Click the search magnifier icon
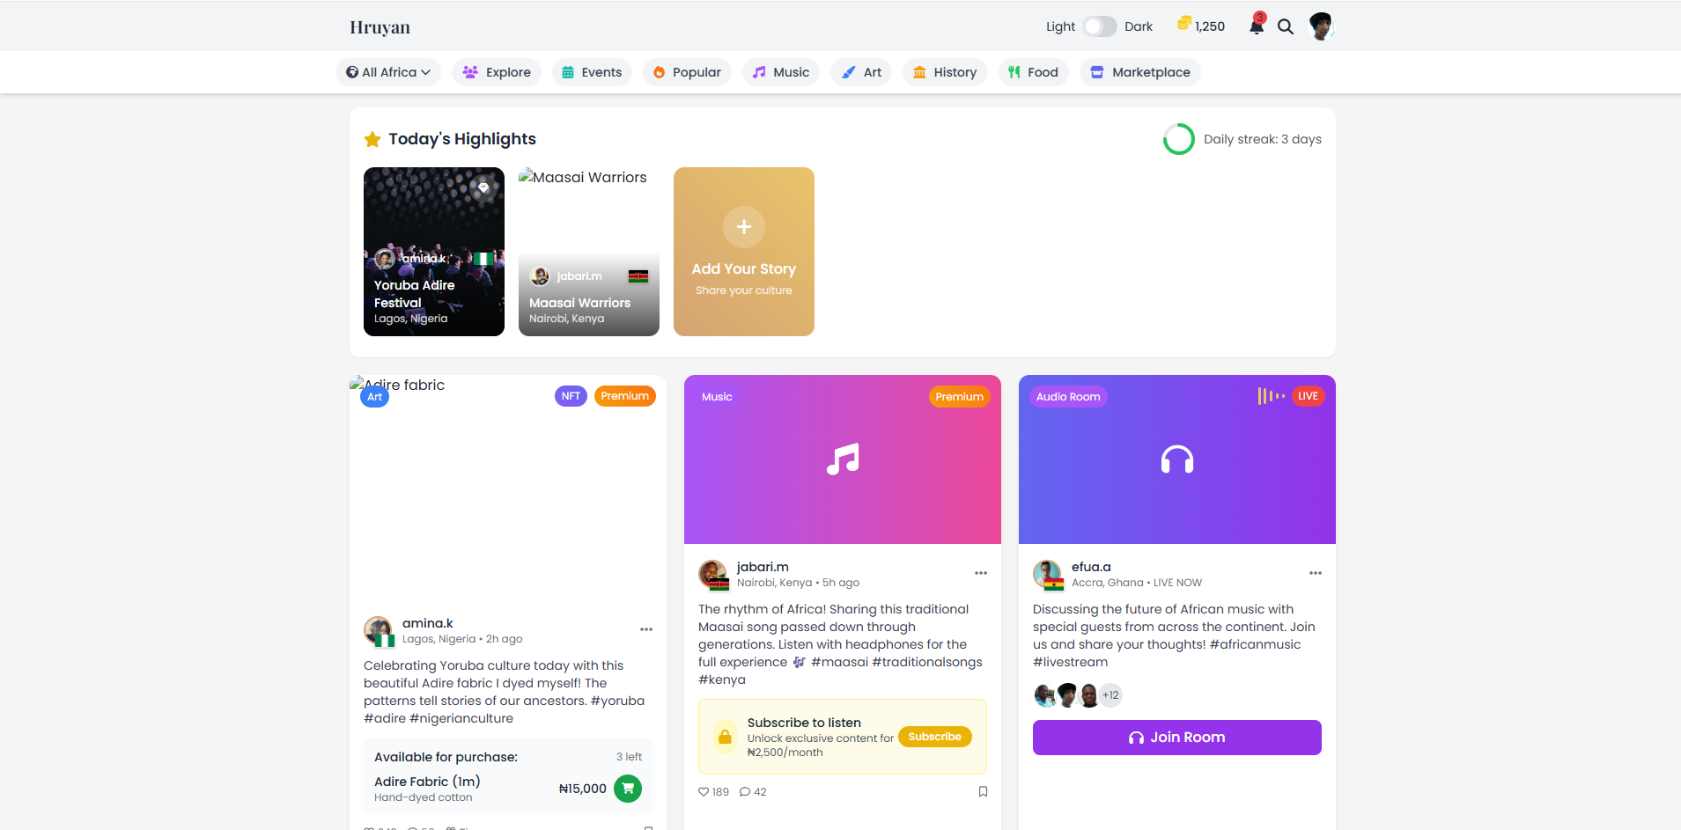The height and width of the screenshot is (830, 1681). [x=1286, y=26]
